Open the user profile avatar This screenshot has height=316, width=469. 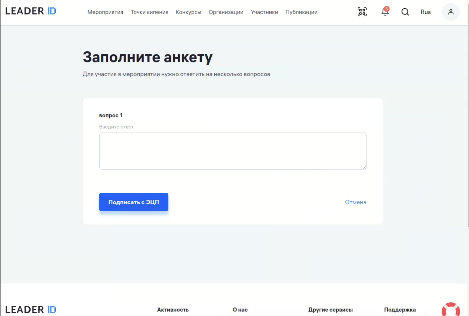pyautogui.click(x=451, y=12)
